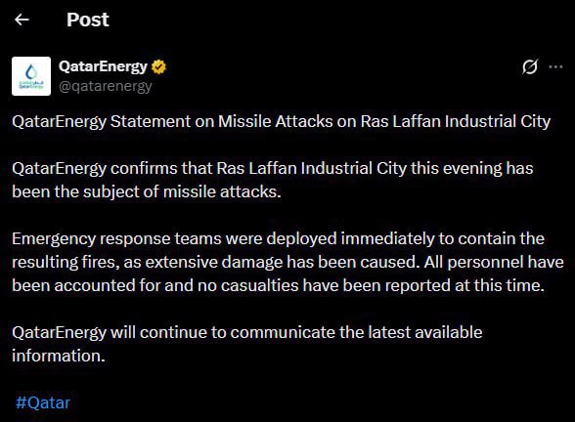Open the Grok explain-post icon
575x422 pixels.
(x=530, y=66)
